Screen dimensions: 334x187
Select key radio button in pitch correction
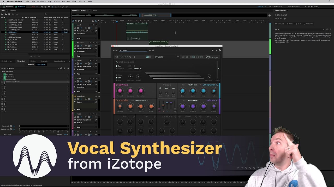(x=117, y=66)
